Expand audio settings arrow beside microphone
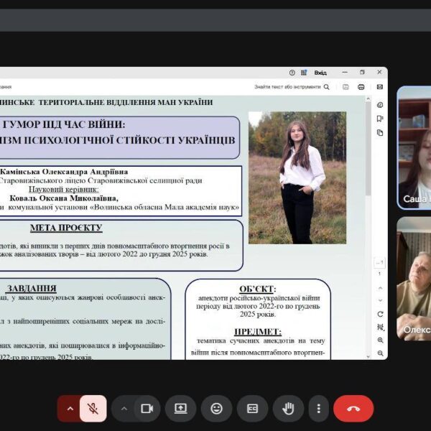 pyautogui.click(x=70, y=408)
